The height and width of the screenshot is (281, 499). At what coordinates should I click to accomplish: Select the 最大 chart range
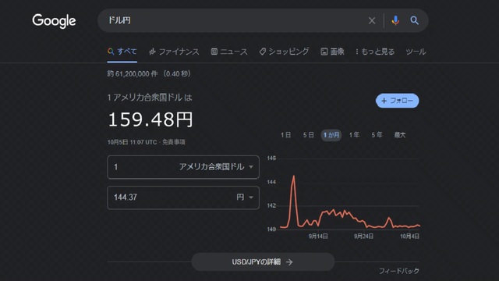[400, 135]
